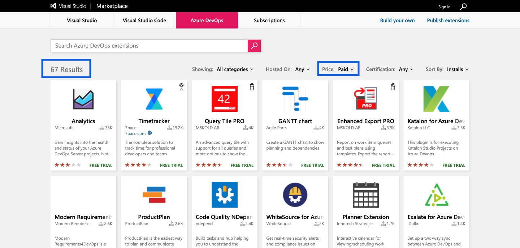Focus the Search Azure DevOps extensions field
520x248 pixels.
click(149, 46)
